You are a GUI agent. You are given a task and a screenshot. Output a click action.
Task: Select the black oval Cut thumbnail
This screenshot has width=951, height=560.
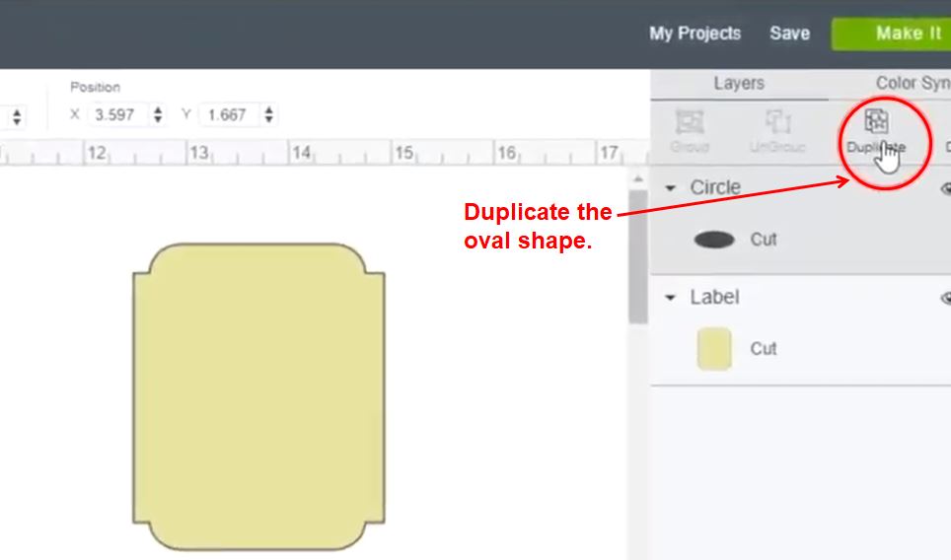(714, 240)
